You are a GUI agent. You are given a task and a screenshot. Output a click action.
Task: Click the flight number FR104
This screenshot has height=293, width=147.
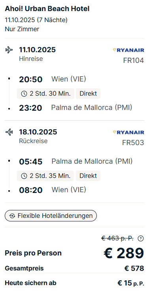[134, 60]
